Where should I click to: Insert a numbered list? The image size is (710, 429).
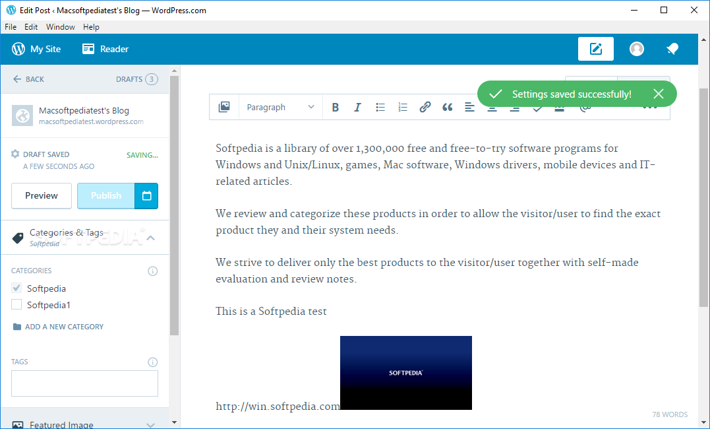[x=403, y=107]
